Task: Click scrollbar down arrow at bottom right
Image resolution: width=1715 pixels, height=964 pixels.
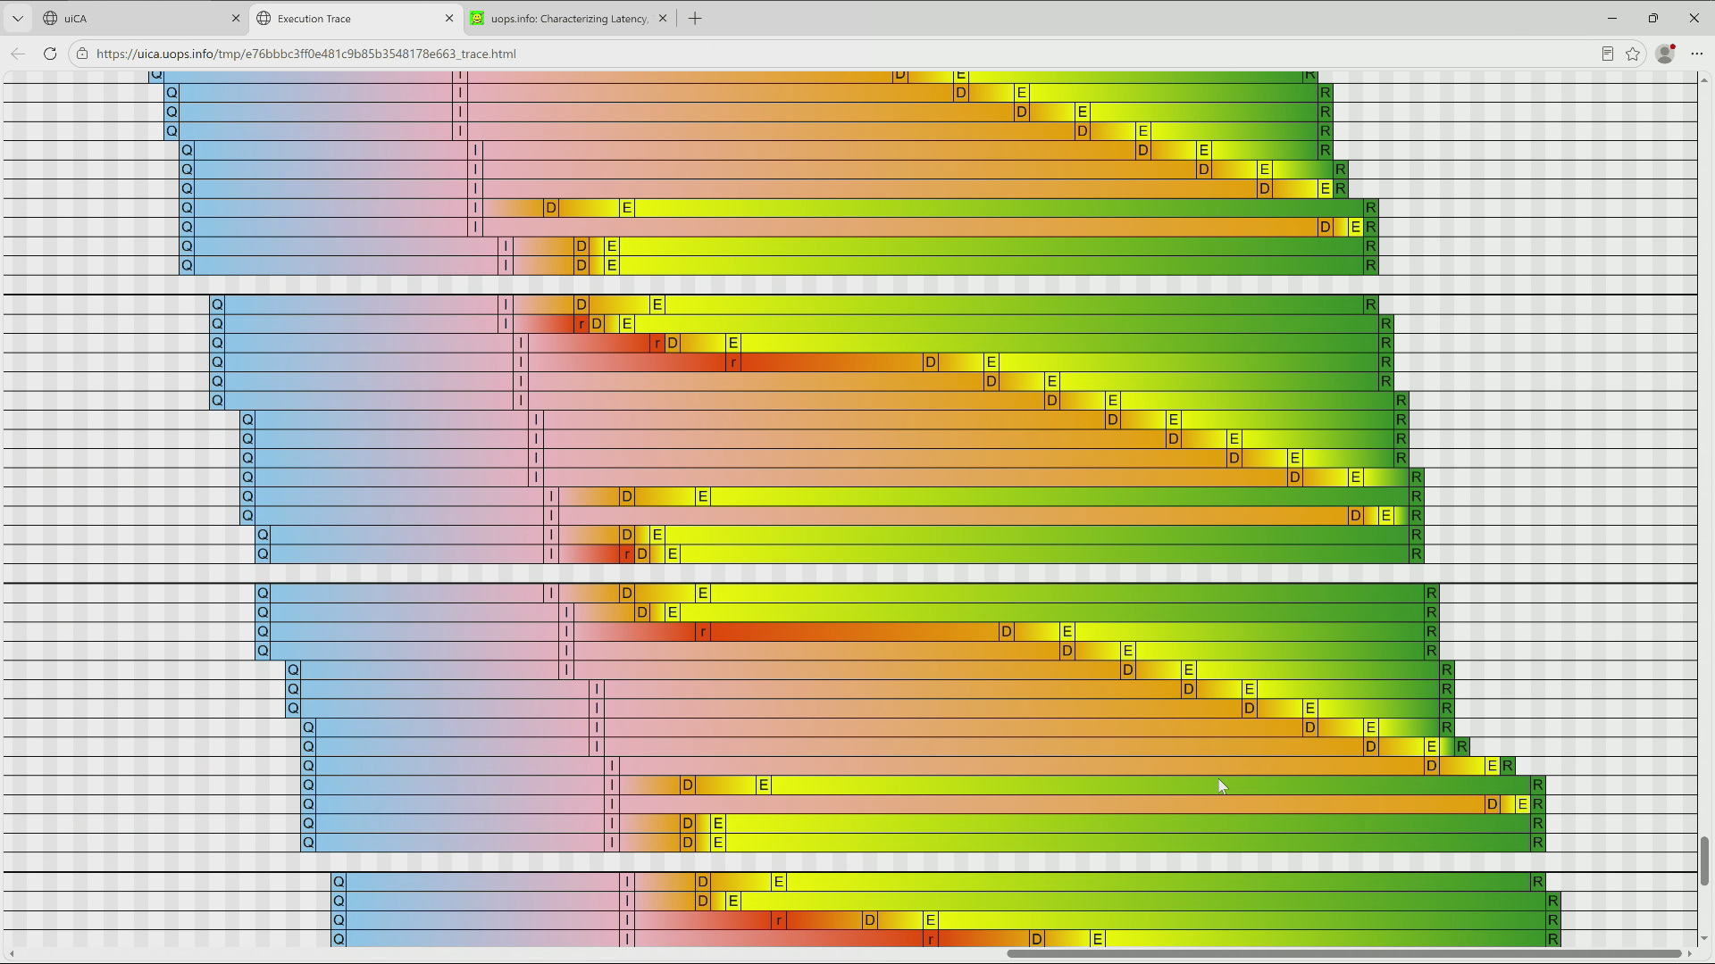Action: pos(1704,939)
